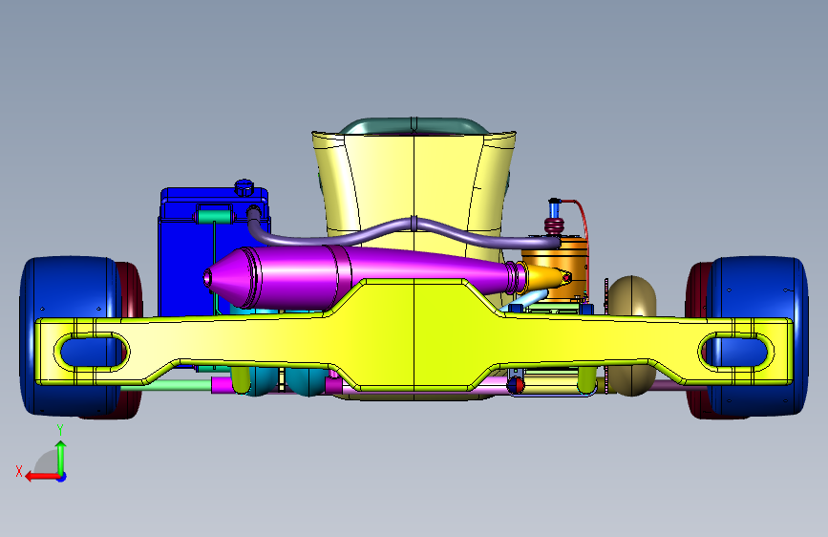
Task: Select the slotted opening in the bumper near the engine
Action: [736, 352]
